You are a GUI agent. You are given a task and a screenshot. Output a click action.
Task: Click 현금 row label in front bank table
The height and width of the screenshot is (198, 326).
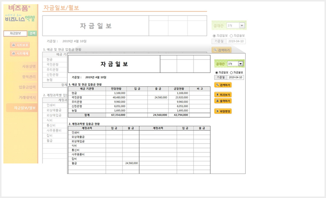point(74,93)
